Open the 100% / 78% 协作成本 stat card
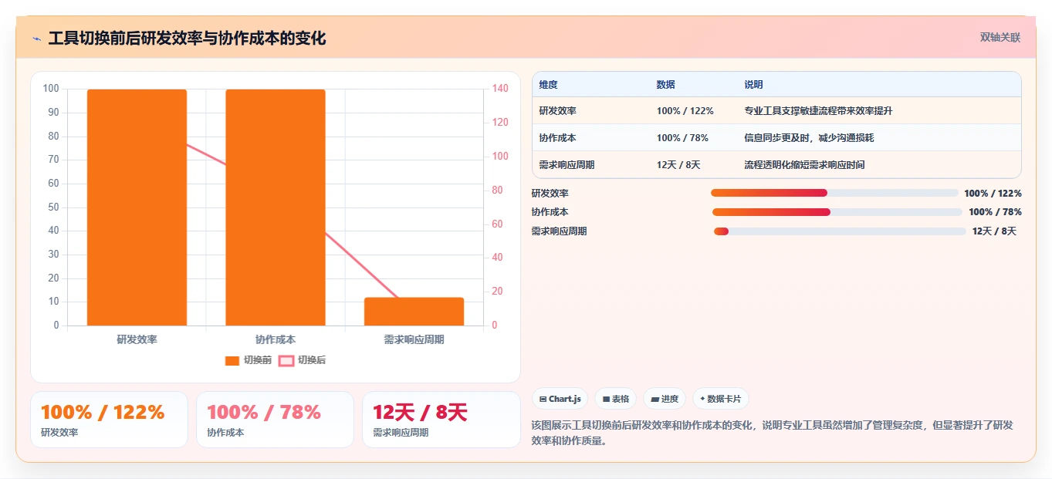This screenshot has width=1052, height=479. 275,420
